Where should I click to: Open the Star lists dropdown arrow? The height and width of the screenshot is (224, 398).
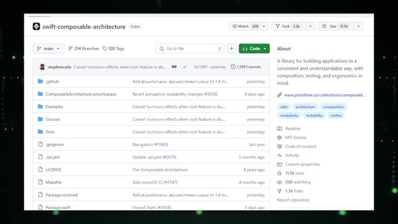pyautogui.click(x=358, y=26)
